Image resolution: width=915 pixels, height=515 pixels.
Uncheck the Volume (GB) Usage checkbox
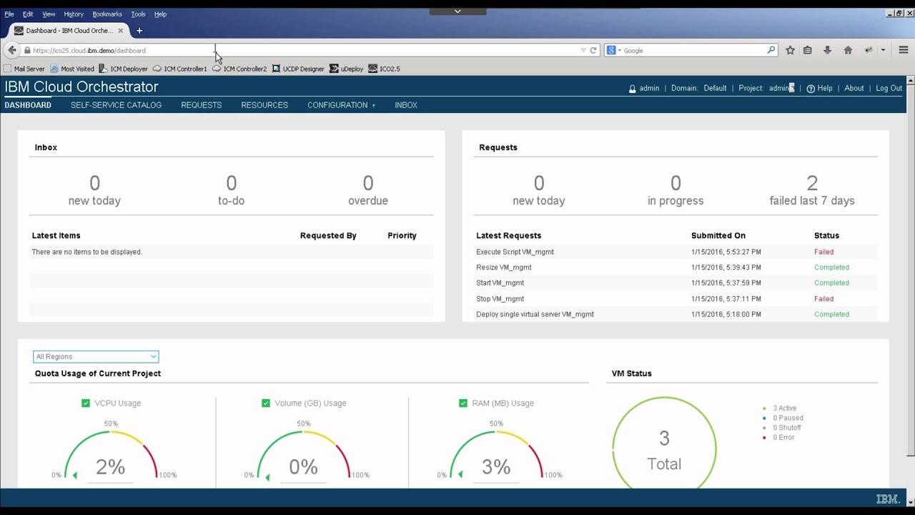pyautogui.click(x=266, y=403)
